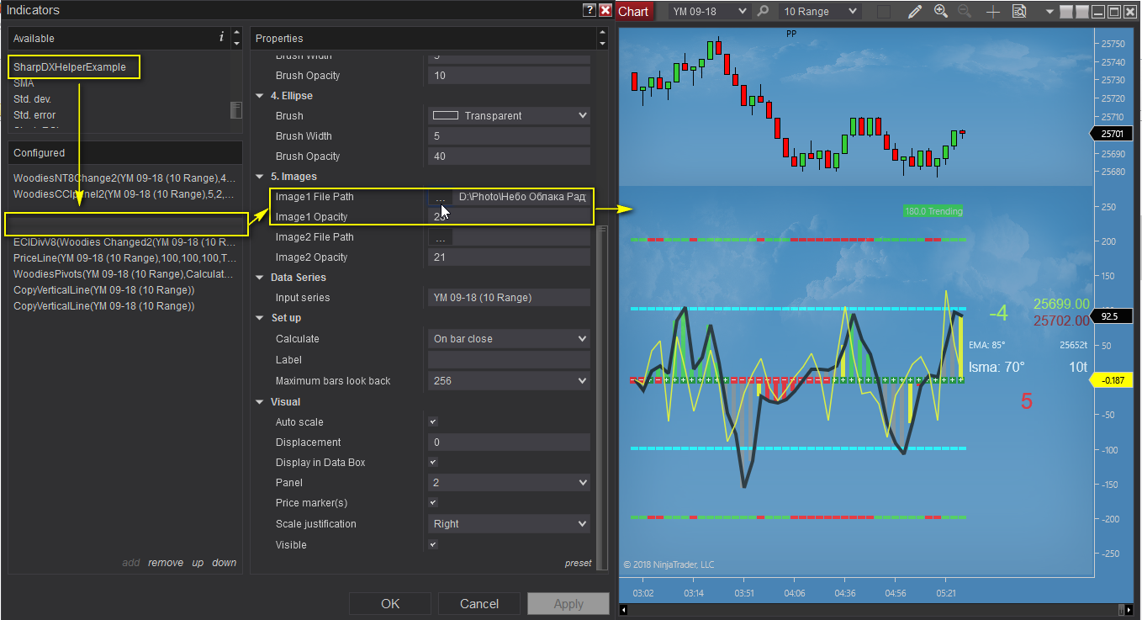Click the info icon in Available header

tap(221, 37)
